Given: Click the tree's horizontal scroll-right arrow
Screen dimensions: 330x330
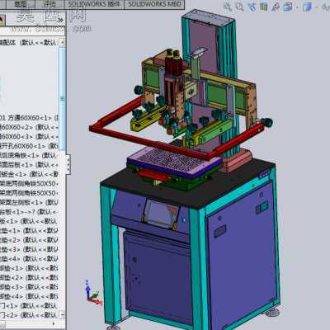Looking at the screenshot, I should click(x=54, y=323).
